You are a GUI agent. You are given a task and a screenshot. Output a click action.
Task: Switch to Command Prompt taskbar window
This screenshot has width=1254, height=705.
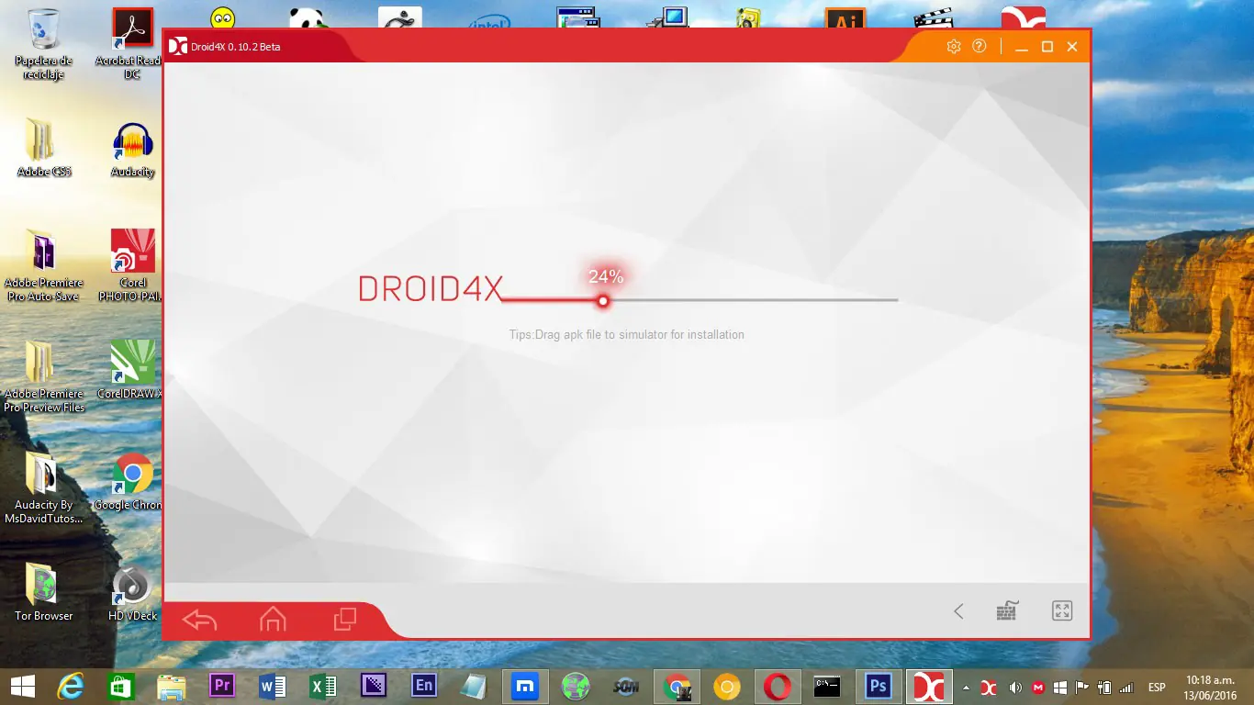[828, 686]
